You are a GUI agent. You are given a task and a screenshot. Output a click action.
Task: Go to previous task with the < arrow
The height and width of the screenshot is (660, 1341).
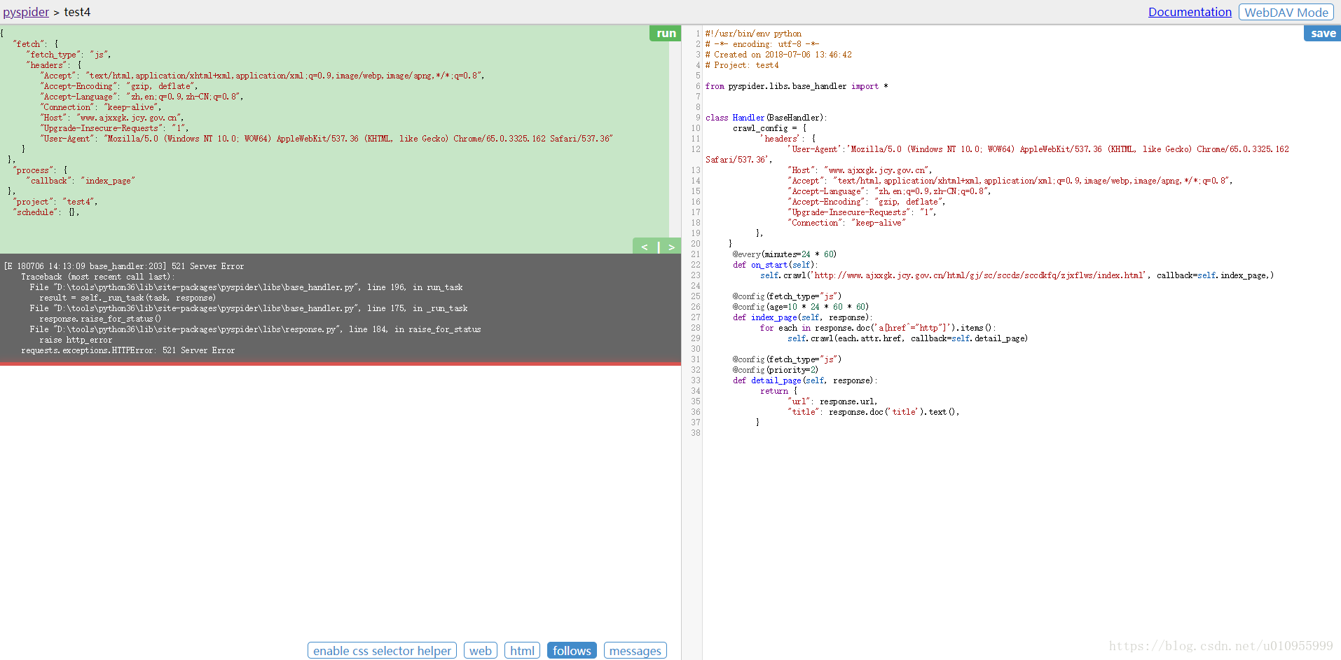coord(645,247)
